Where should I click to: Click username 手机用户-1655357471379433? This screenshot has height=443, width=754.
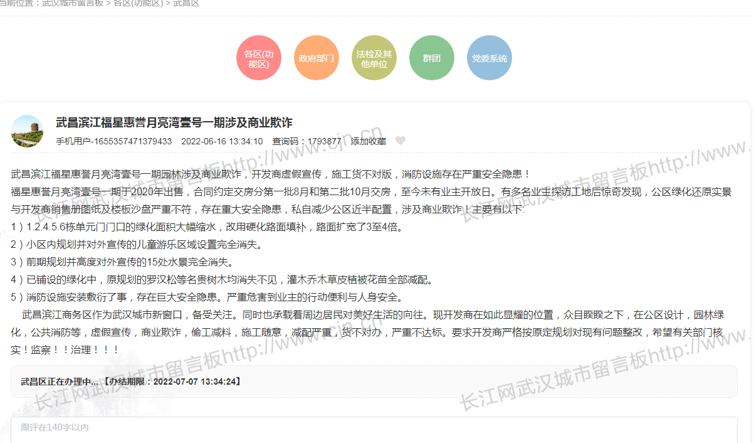[113, 141]
